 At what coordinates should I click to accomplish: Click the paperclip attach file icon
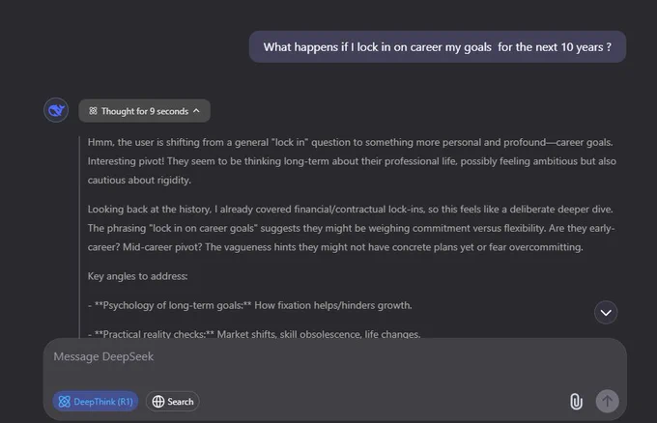(576, 401)
